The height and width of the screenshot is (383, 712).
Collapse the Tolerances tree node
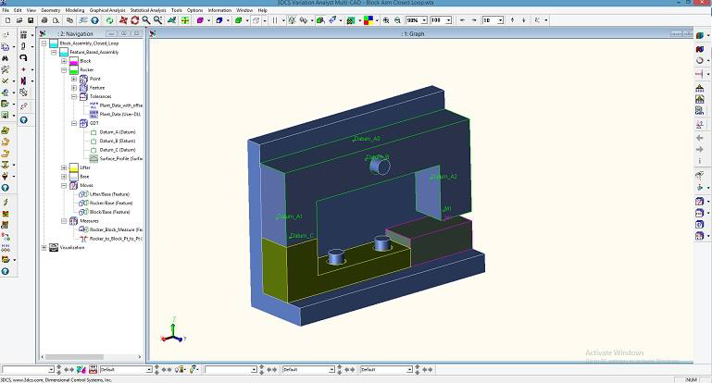[x=74, y=96]
